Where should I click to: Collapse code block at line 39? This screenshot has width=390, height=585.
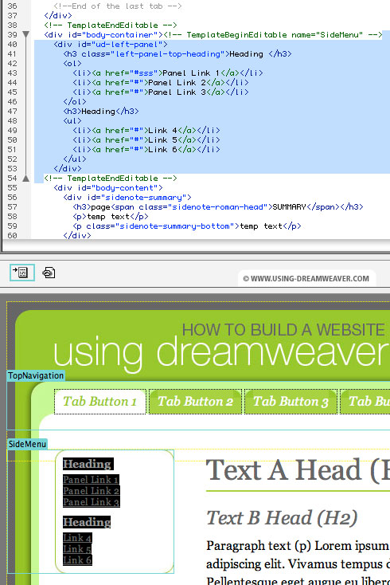click(25, 35)
